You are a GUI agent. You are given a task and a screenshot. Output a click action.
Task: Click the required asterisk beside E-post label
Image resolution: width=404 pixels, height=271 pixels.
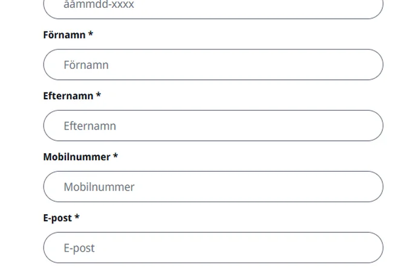click(x=77, y=217)
